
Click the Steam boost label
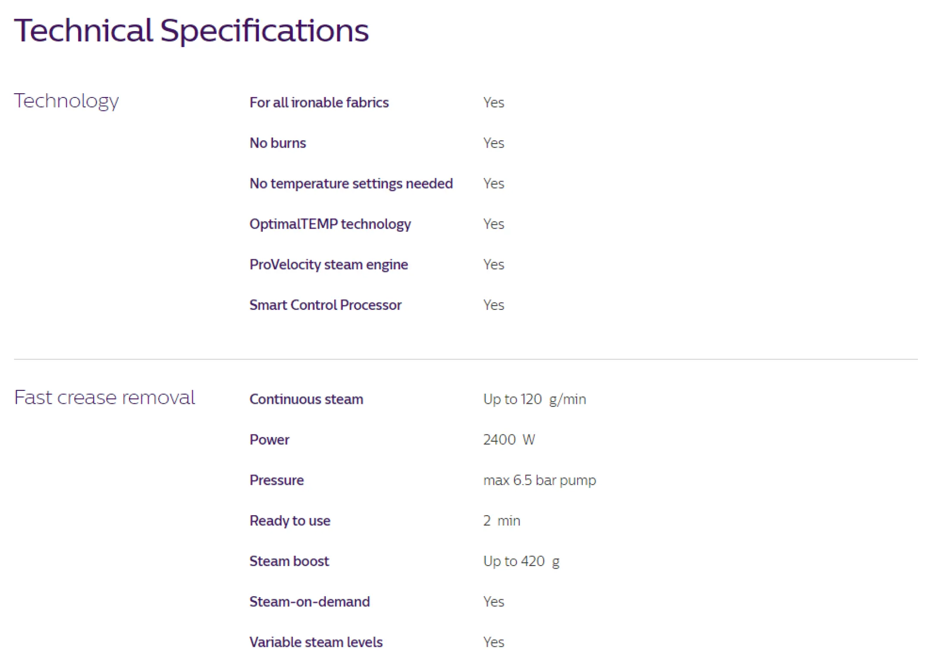[289, 561]
